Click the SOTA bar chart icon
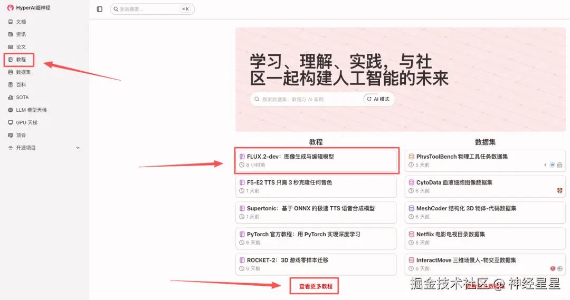The width and height of the screenshot is (570, 300). [11, 98]
